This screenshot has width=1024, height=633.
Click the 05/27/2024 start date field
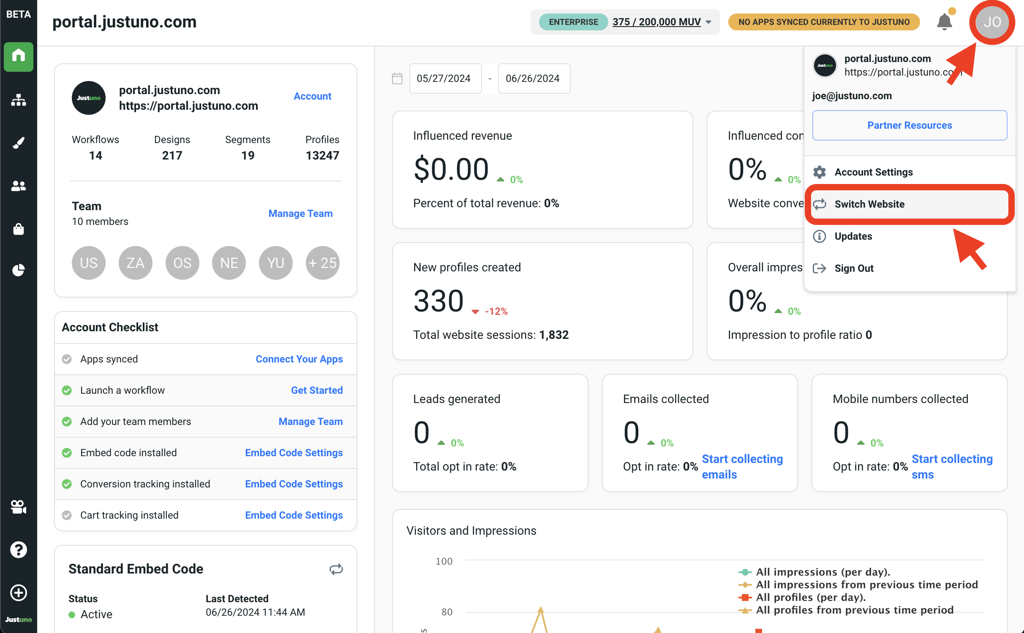point(445,78)
